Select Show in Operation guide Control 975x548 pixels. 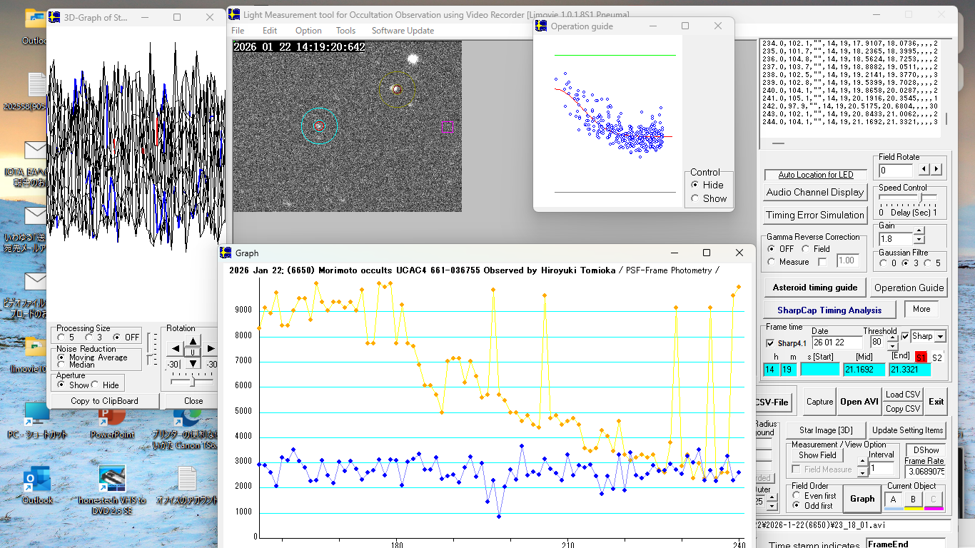tap(694, 198)
